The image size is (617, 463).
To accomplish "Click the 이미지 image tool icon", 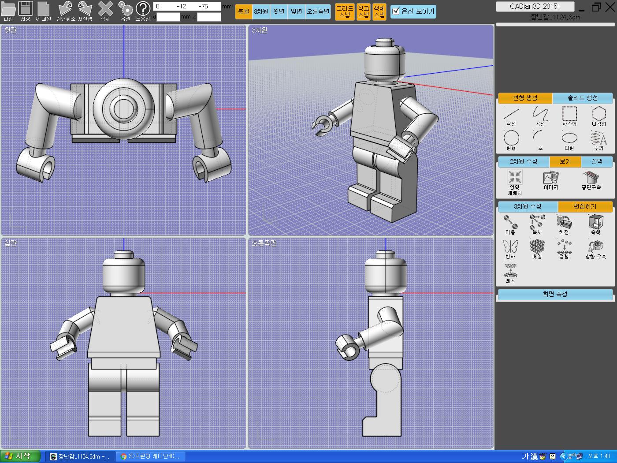I will point(551,181).
